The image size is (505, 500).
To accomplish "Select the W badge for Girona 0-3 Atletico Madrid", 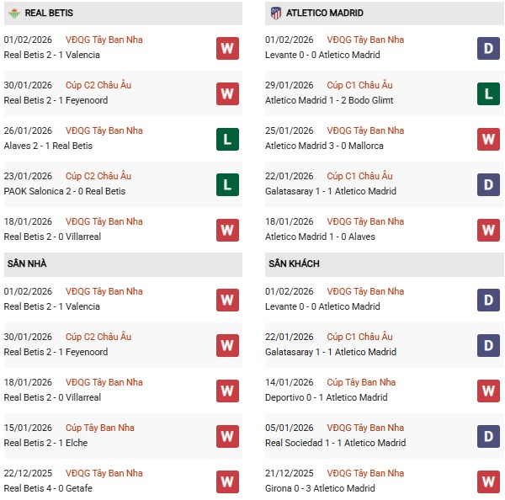I will pos(489,481).
